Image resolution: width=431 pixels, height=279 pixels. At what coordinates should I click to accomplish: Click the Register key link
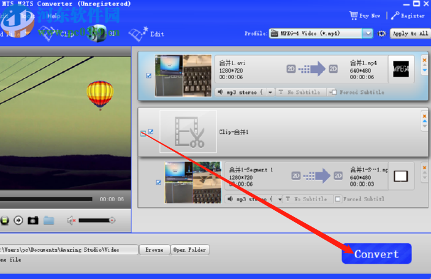[408, 16]
